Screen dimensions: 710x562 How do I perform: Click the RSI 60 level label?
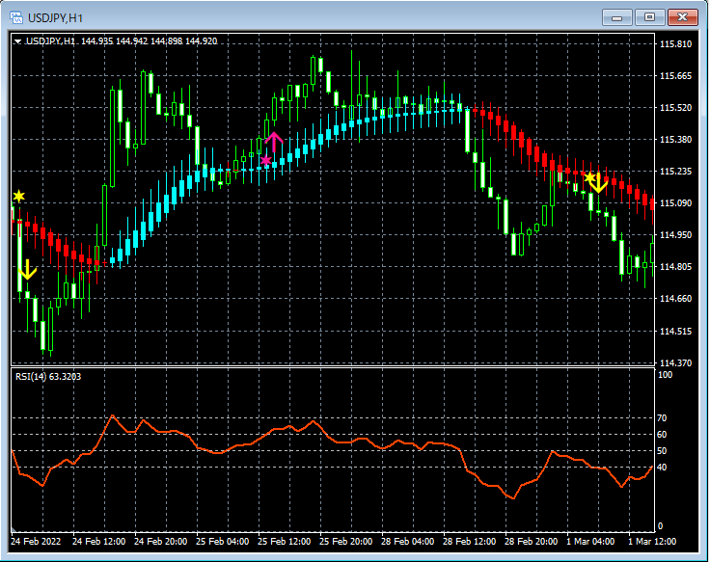click(662, 435)
